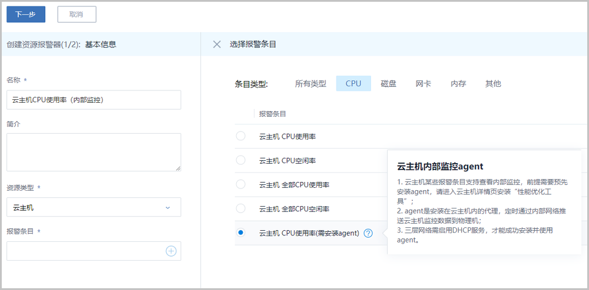The width and height of the screenshot is (589, 290).
Task: Pick the 云主机 全部CPU空闲率 radio option
Action: pyautogui.click(x=240, y=208)
